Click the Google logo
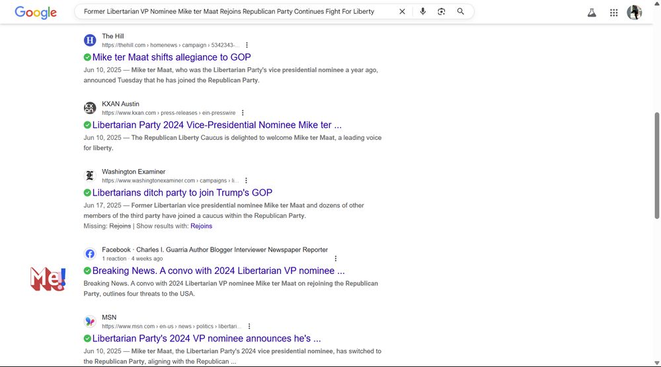The height and width of the screenshot is (367, 661). pyautogui.click(x=36, y=12)
